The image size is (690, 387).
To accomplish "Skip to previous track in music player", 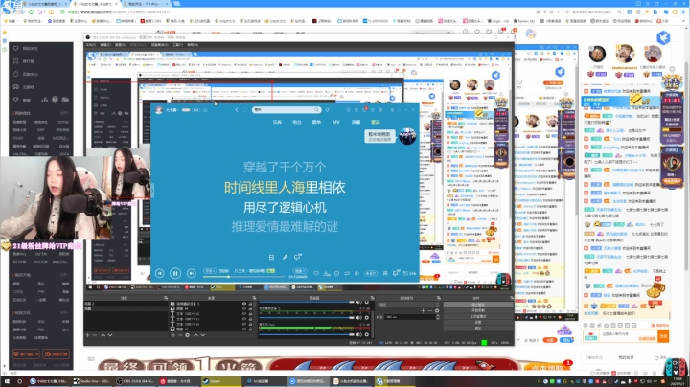I will (160, 274).
